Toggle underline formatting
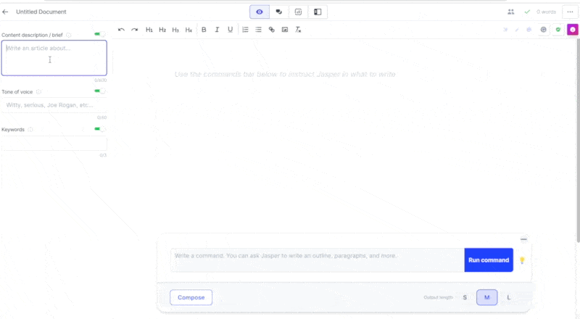 [x=230, y=30]
